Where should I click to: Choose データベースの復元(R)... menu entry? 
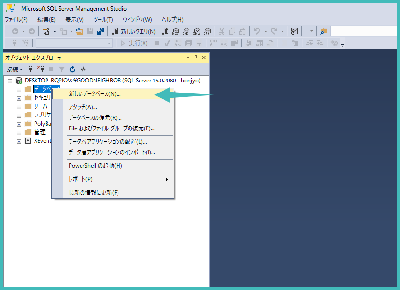(113, 118)
